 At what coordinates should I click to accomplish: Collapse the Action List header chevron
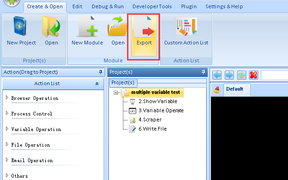pos(97,84)
